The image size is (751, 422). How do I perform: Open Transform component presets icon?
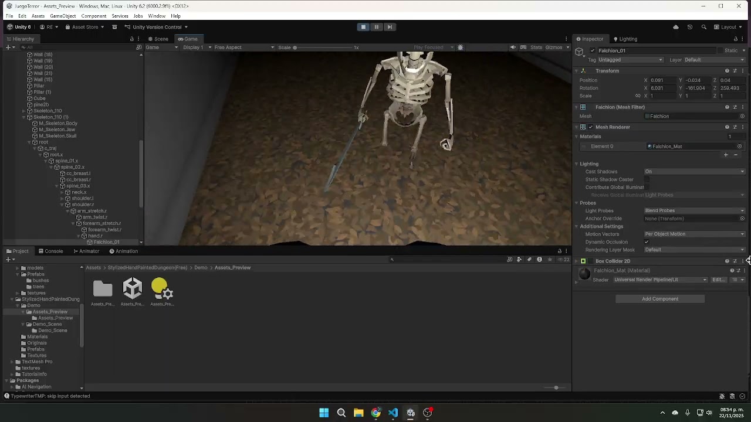pyautogui.click(x=735, y=71)
